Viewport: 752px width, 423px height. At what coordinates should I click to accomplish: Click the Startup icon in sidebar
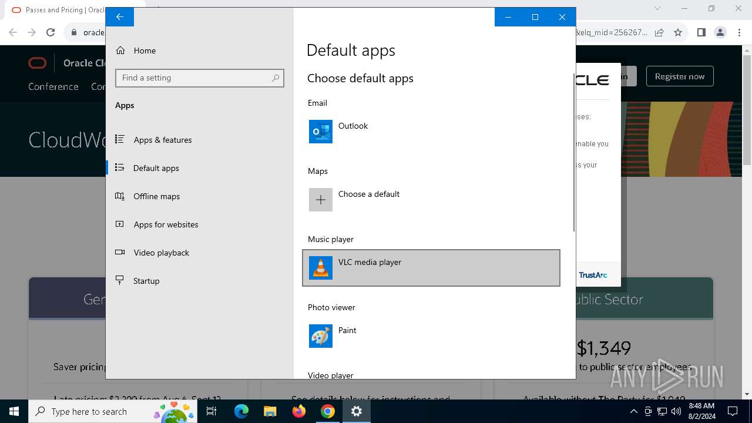[x=120, y=280]
